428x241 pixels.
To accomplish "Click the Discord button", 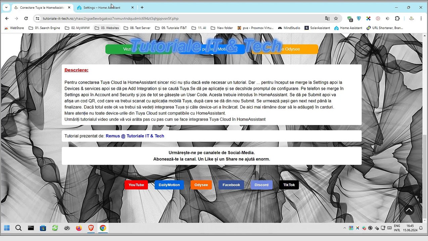I will [x=261, y=185].
